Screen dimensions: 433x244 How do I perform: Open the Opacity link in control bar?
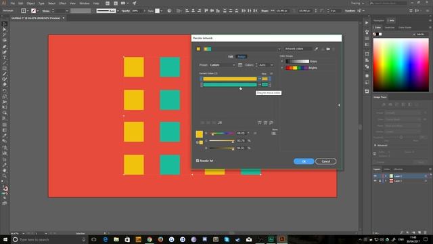click(x=126, y=11)
